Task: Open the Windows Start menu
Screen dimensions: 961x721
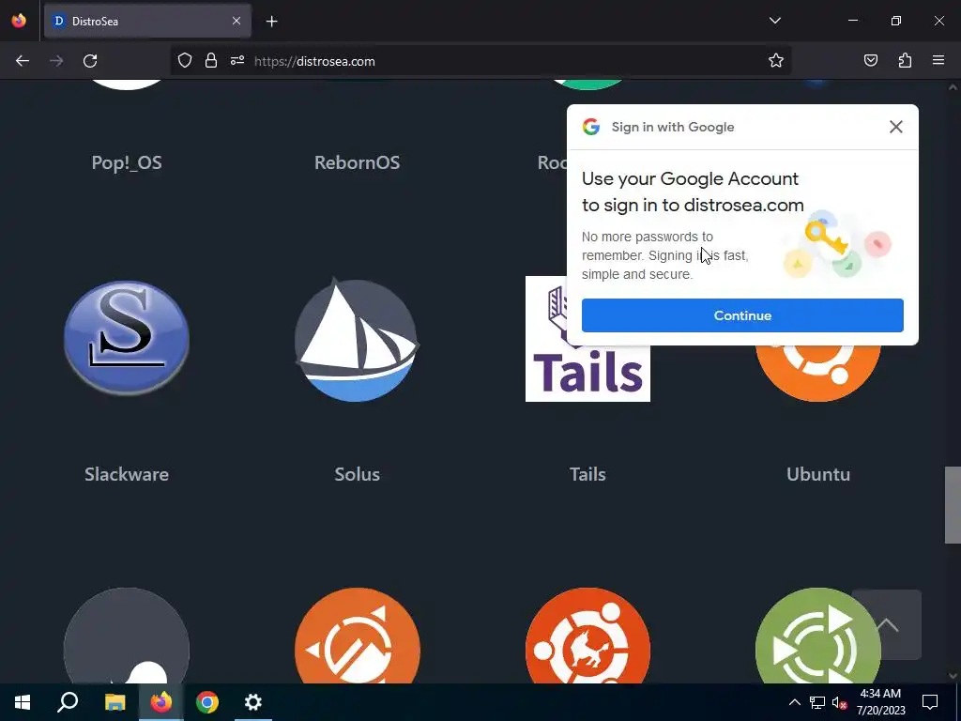Action: pos(23,702)
